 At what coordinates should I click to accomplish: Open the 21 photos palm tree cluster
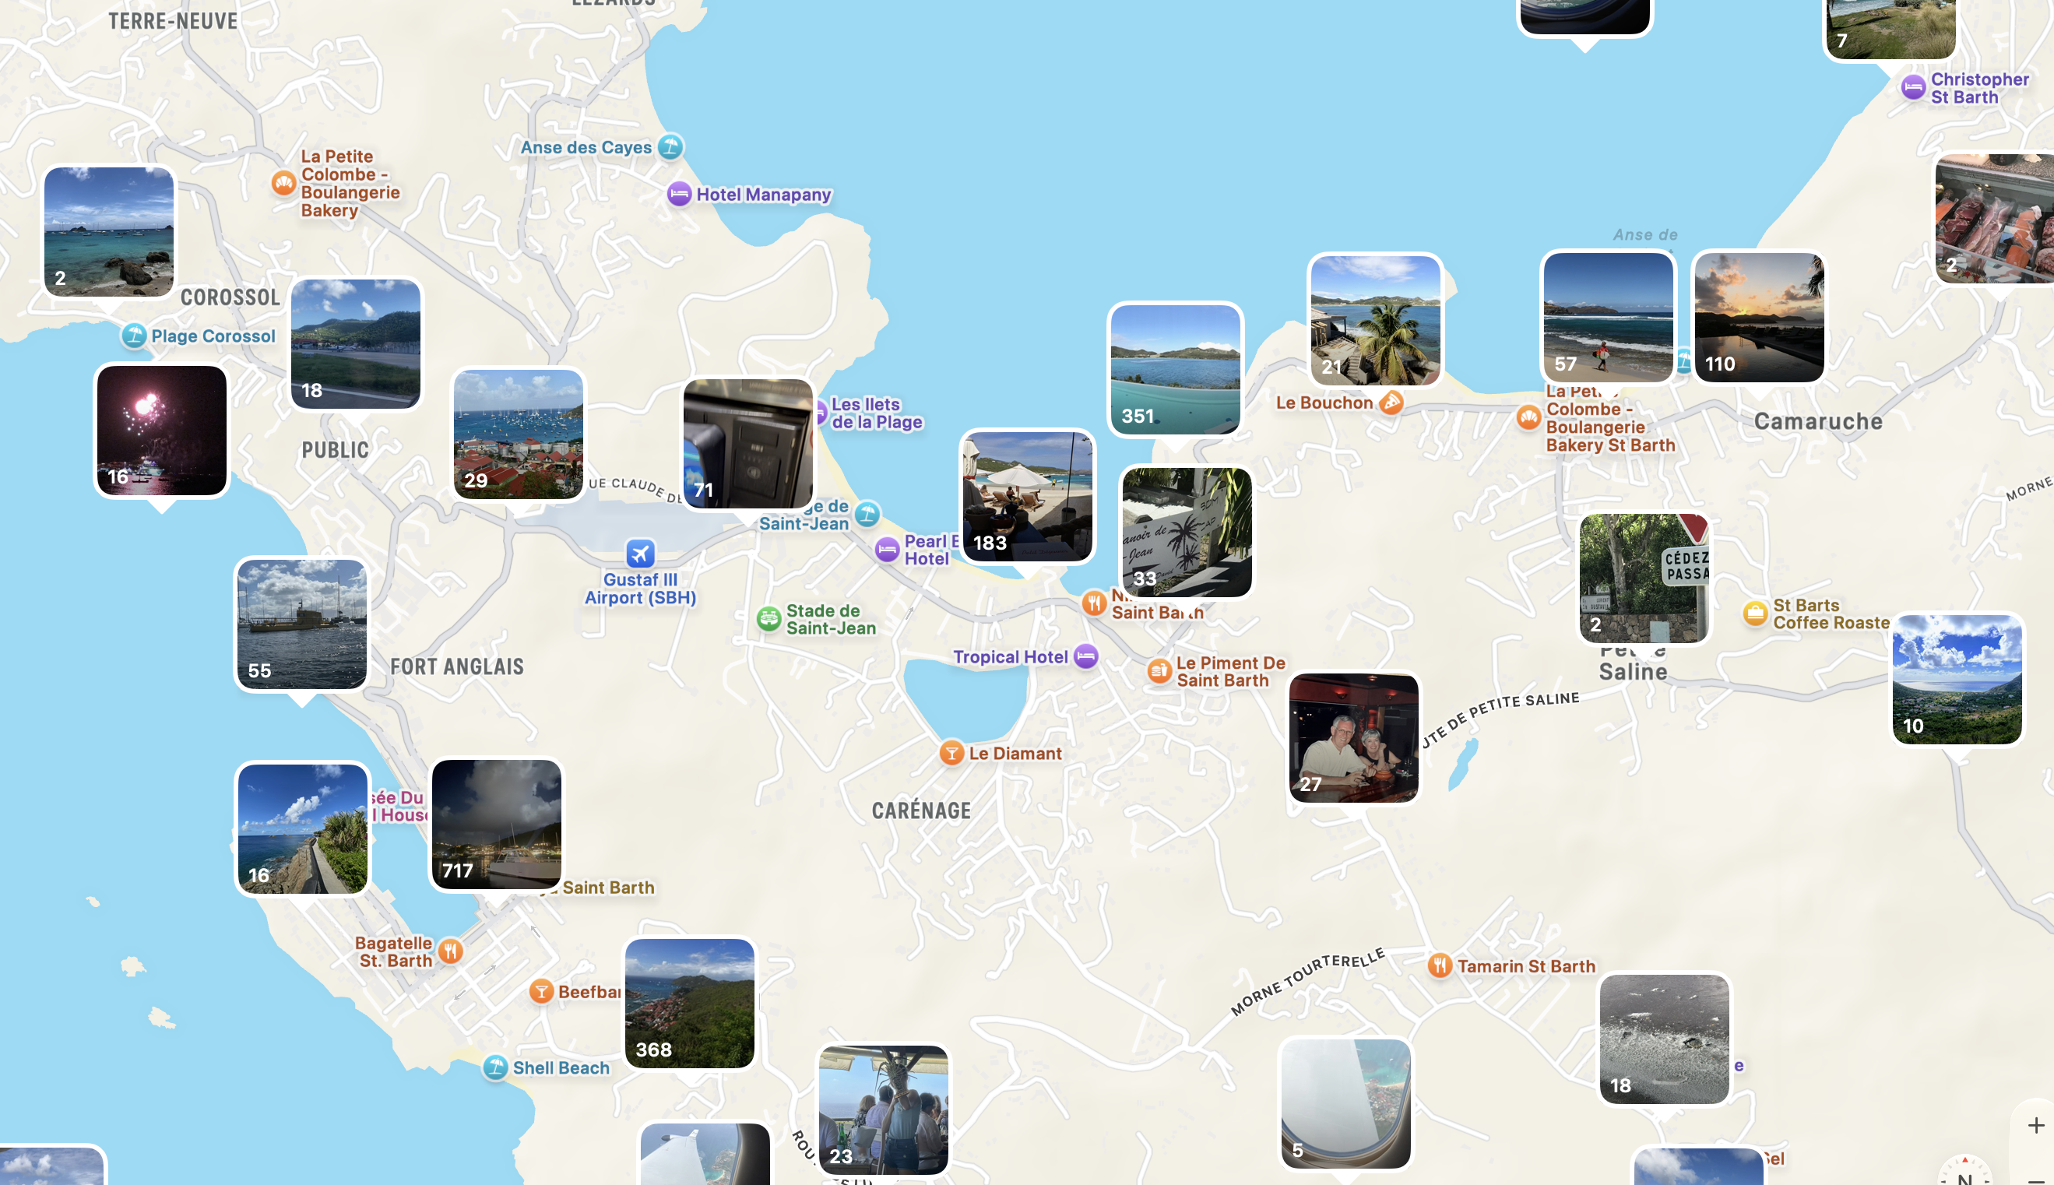click(1376, 320)
